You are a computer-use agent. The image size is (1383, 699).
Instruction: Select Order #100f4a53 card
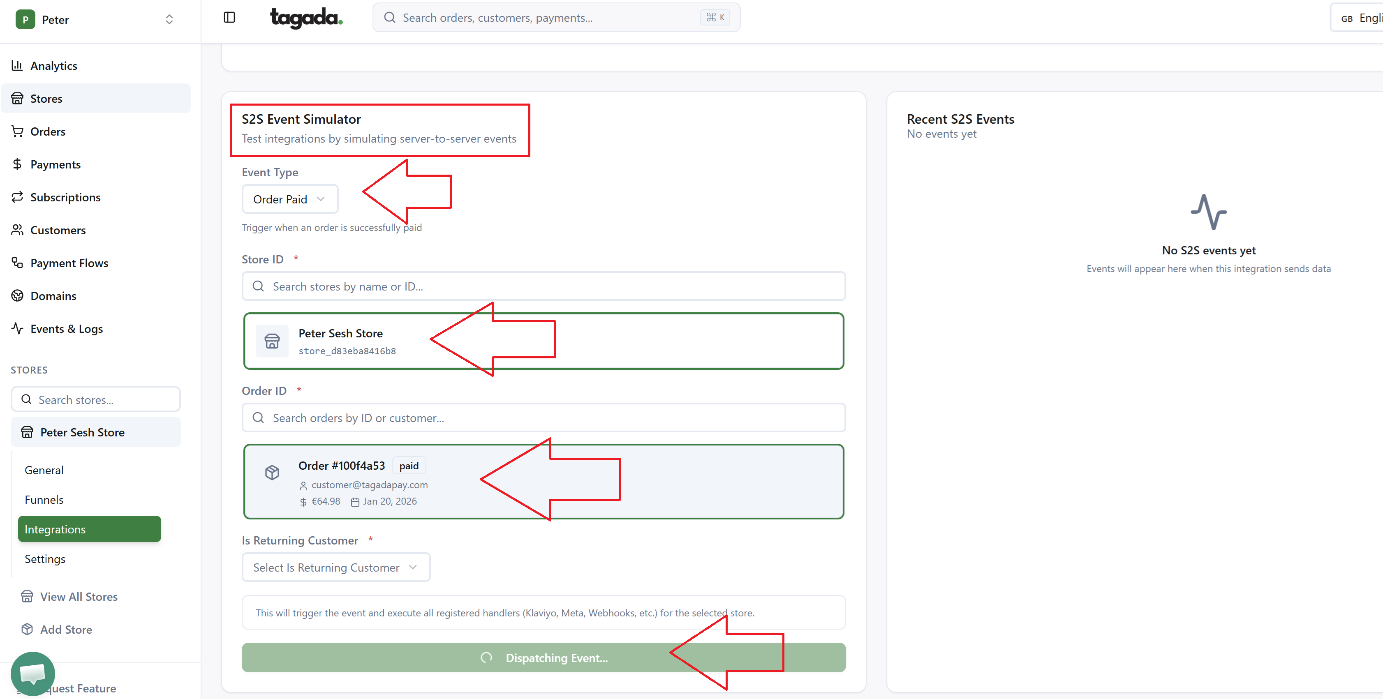click(x=543, y=482)
